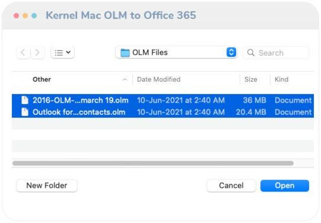Toggle sort direction with the caret arrow

click(125, 80)
